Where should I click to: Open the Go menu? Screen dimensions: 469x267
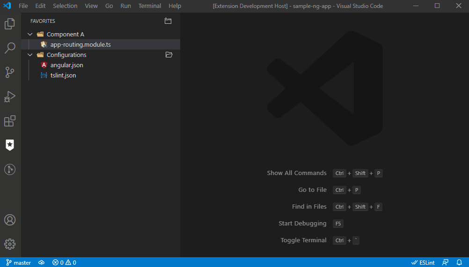[109, 6]
